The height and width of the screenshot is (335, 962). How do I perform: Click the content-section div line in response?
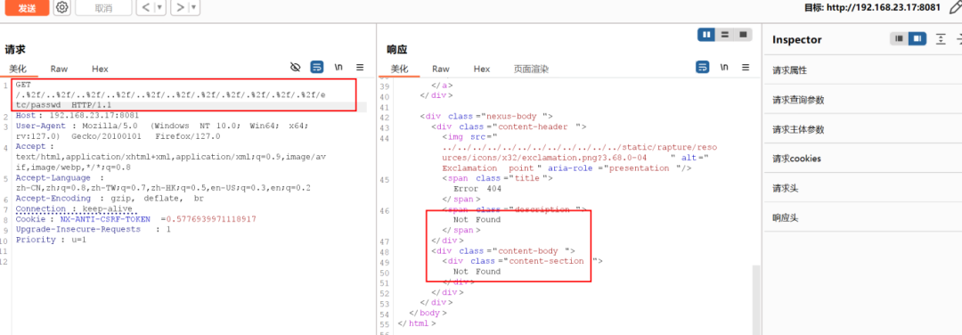tap(523, 261)
